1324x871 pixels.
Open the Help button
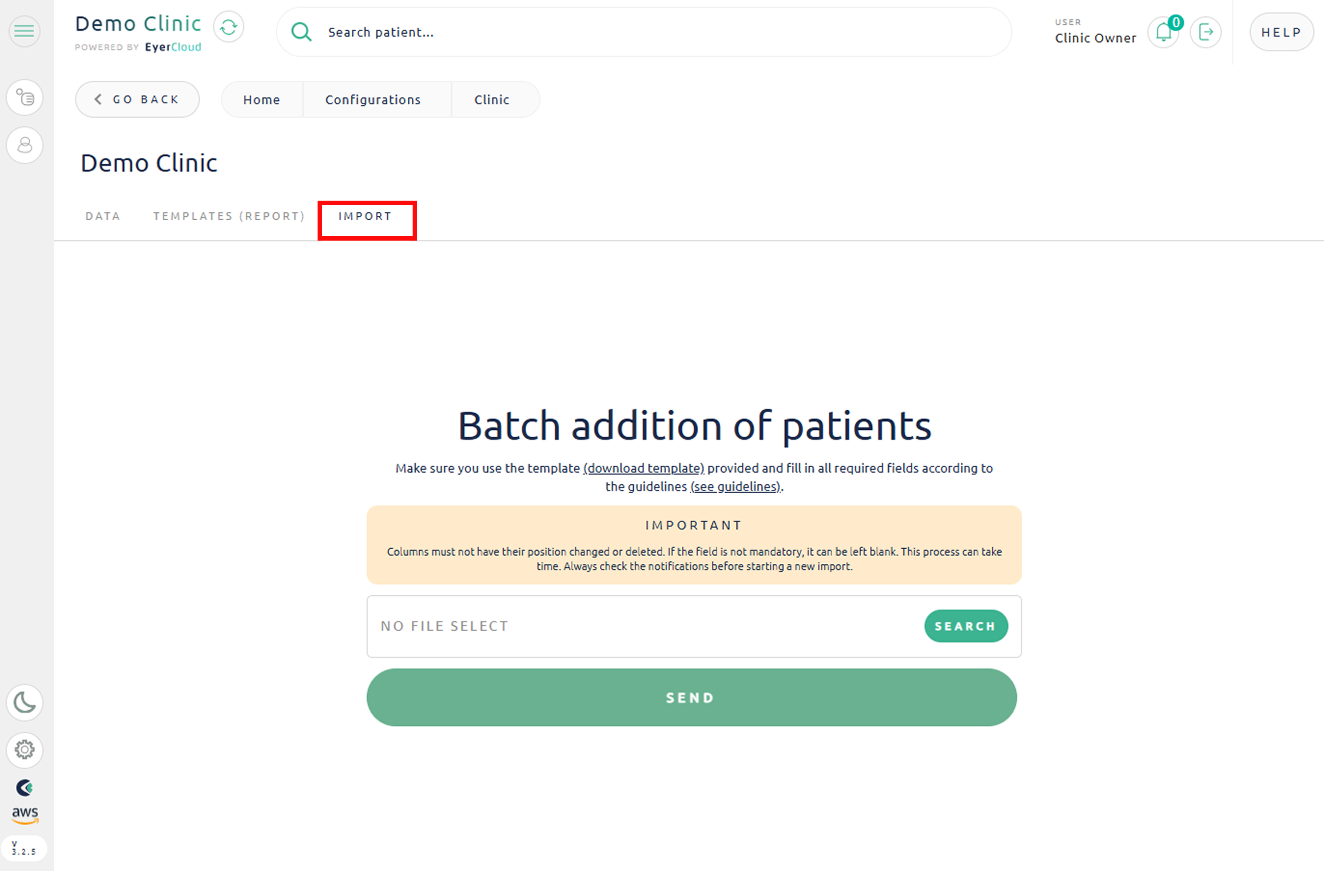click(x=1280, y=32)
